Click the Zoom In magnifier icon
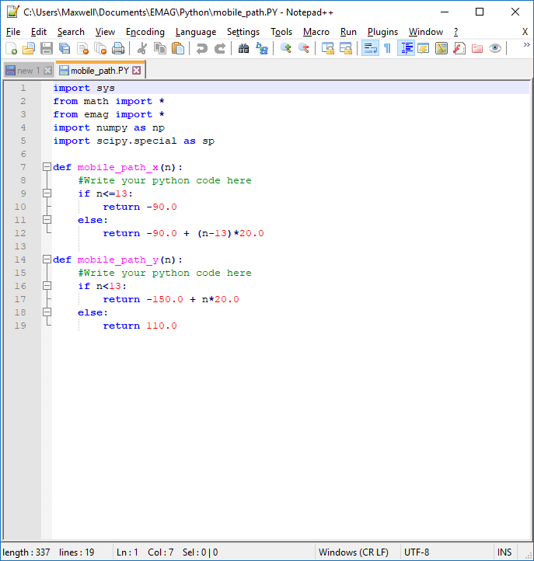Image resolution: width=534 pixels, height=561 pixels. (x=286, y=48)
